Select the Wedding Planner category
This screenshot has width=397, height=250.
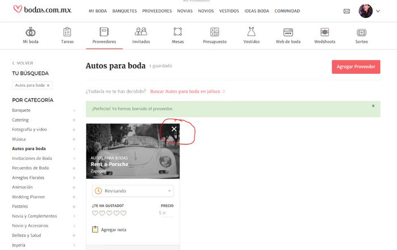[28, 197]
